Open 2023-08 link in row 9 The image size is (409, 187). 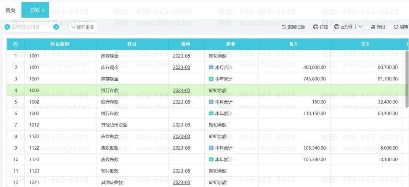coord(181,148)
